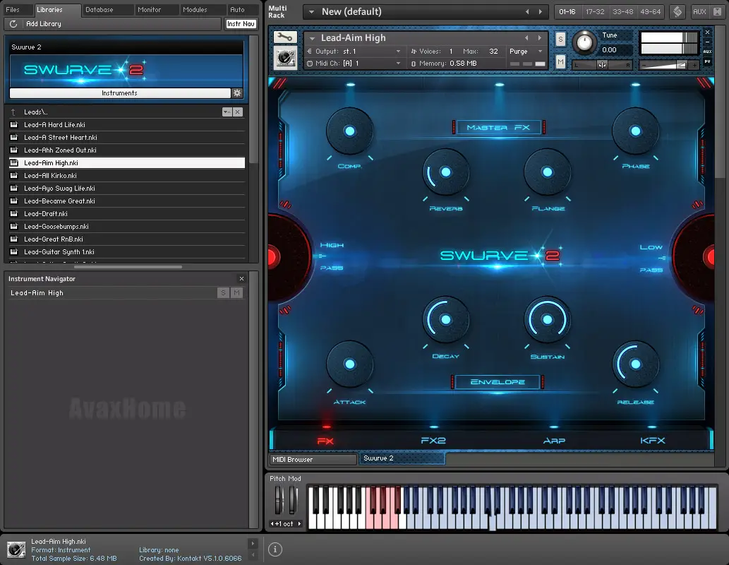Toggle the AUX sends view
Viewport: 729px width, 565px height.
[x=699, y=11]
